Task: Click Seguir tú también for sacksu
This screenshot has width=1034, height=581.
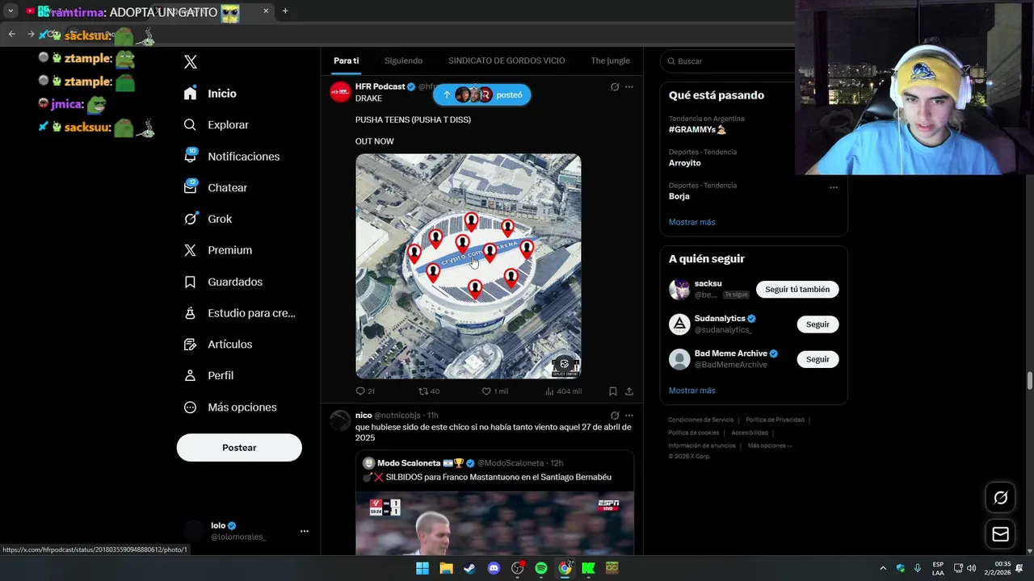Action: [x=797, y=290]
